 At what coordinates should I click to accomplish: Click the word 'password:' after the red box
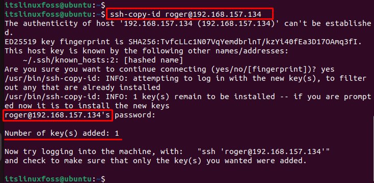(135, 115)
